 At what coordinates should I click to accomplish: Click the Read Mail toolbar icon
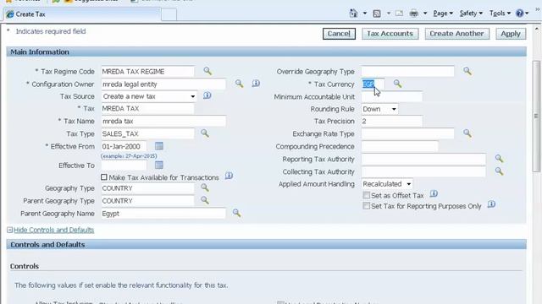(x=399, y=14)
